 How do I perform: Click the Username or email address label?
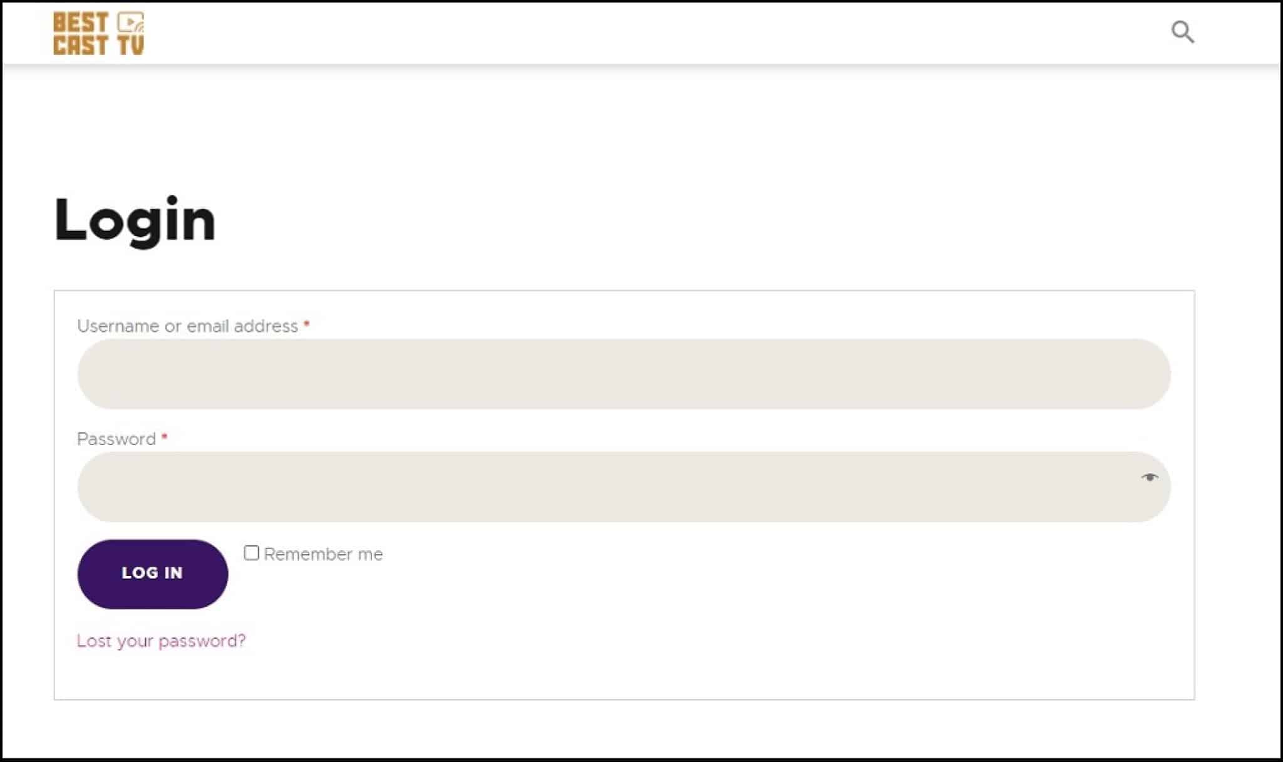click(x=187, y=326)
